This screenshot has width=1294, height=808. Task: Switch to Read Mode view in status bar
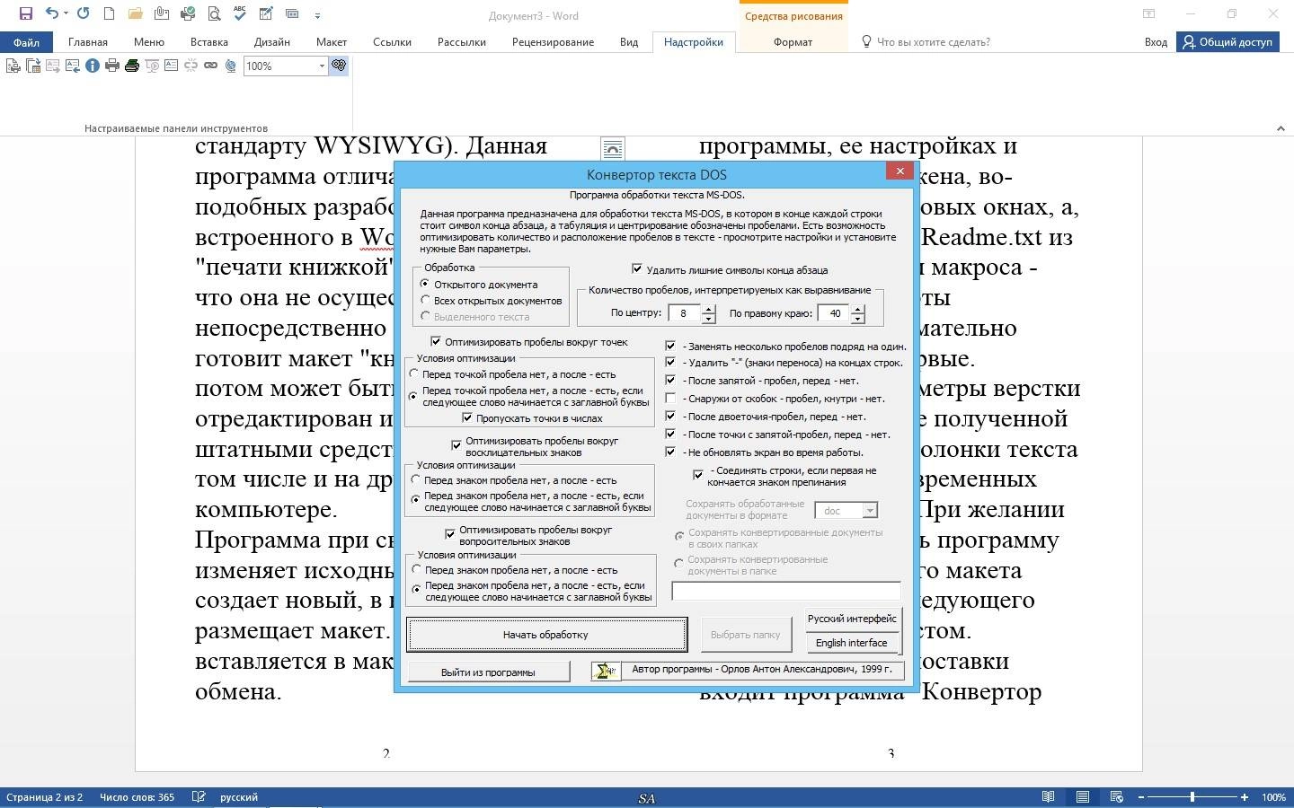click(x=1049, y=797)
